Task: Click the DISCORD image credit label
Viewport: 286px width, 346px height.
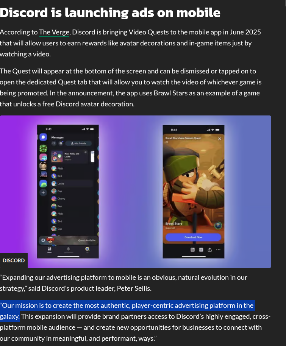Action: (14, 260)
